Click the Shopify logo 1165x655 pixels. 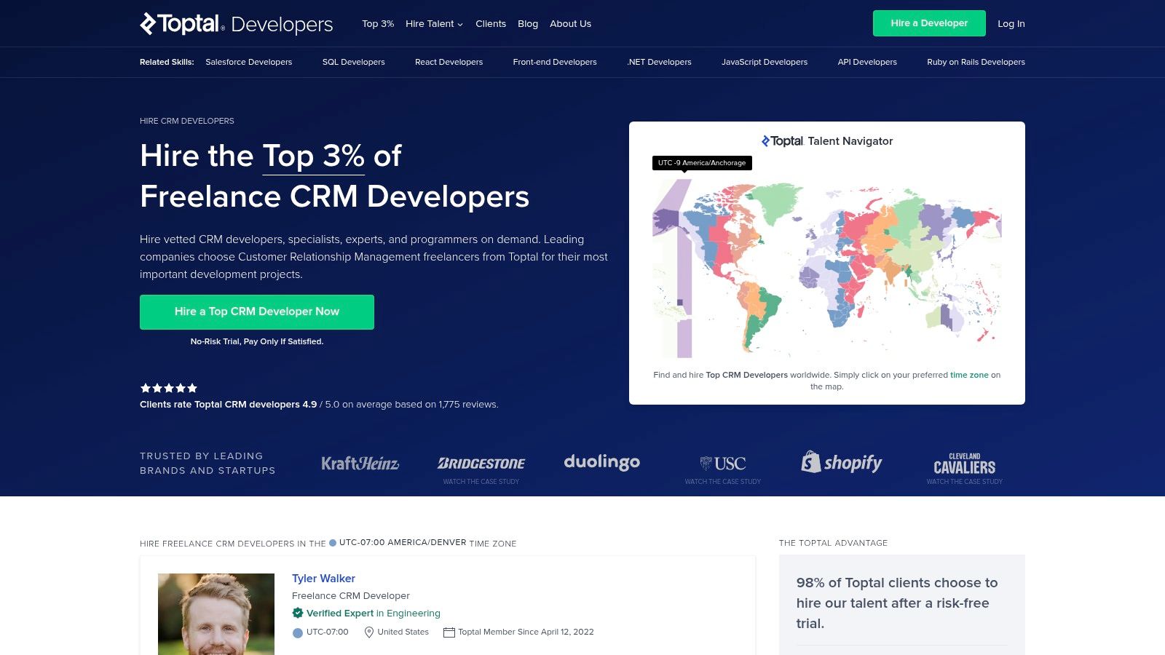click(x=842, y=463)
